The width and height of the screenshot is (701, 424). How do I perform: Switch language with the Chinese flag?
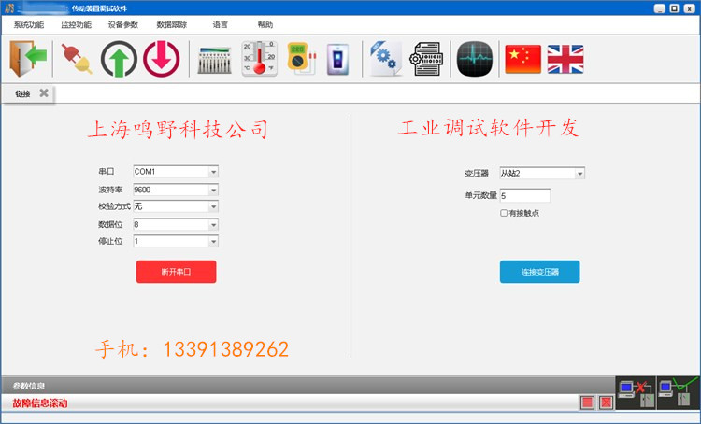(523, 60)
